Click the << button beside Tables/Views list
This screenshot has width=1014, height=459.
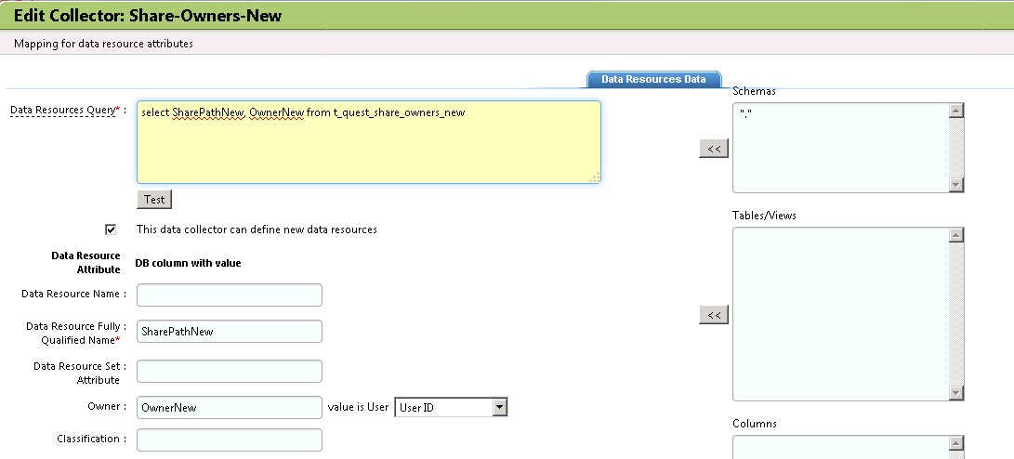coord(714,316)
